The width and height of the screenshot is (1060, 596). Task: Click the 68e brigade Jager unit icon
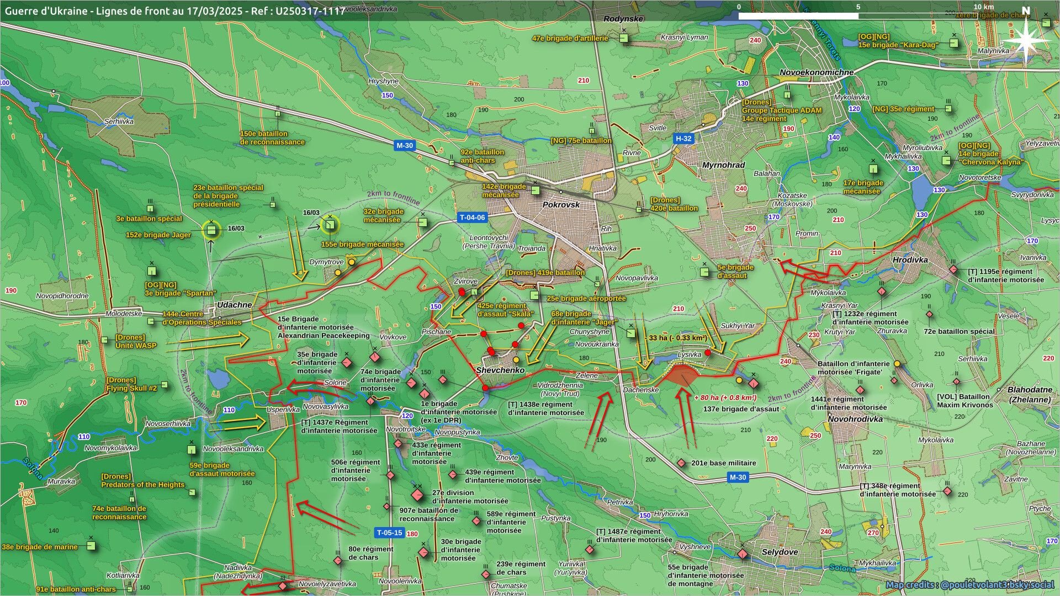630,333
